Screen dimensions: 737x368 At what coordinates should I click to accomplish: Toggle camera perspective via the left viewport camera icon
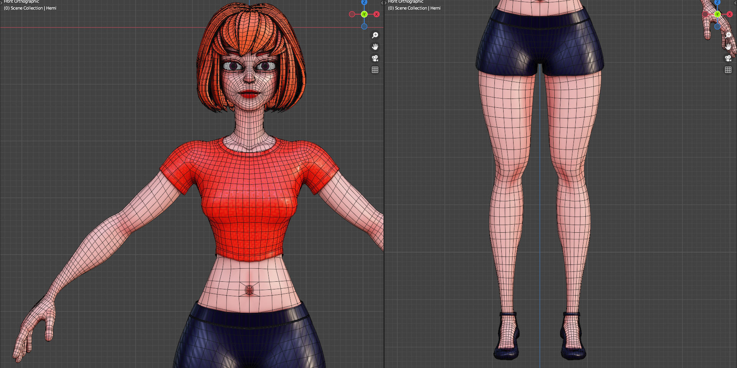point(375,58)
